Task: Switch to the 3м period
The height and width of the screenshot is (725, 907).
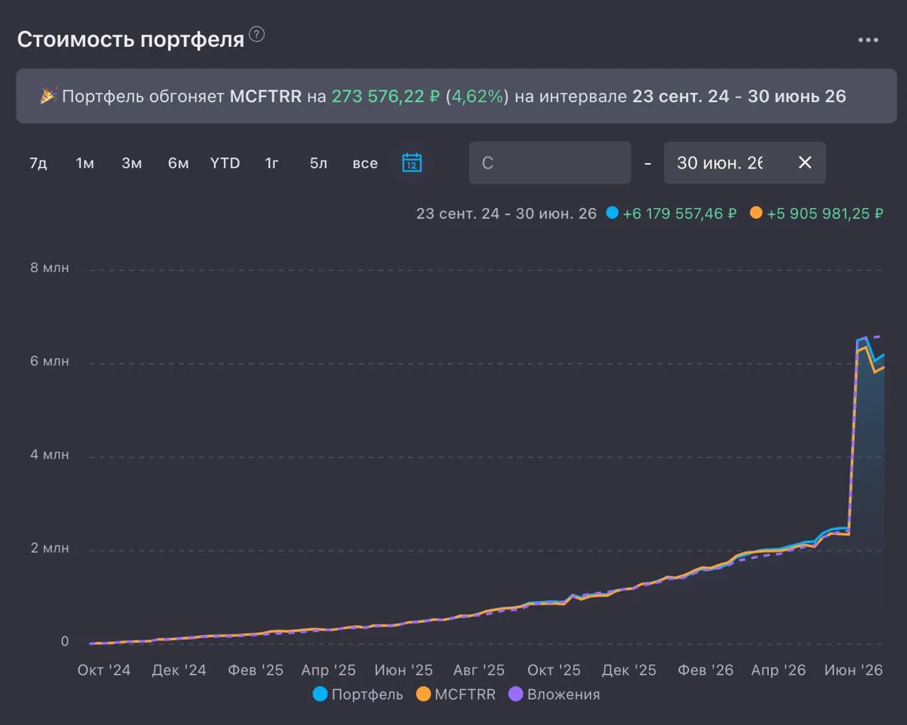Action: 132,163
